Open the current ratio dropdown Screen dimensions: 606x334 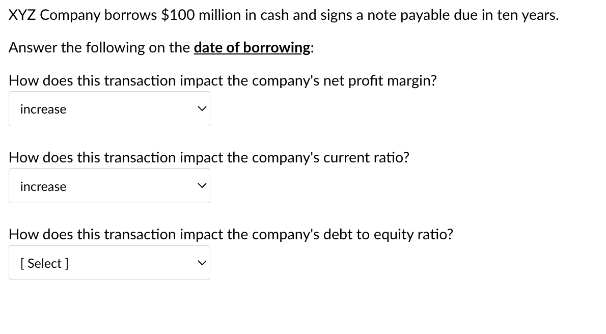tap(109, 185)
